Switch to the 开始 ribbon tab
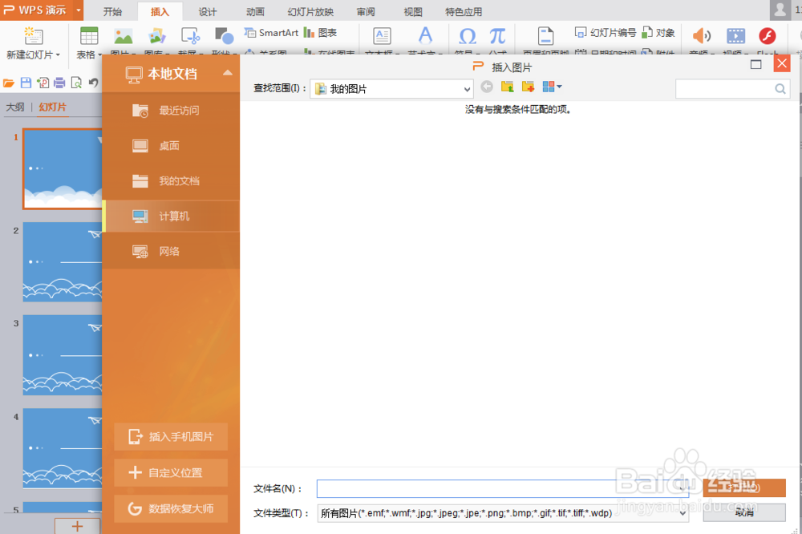 112,11
